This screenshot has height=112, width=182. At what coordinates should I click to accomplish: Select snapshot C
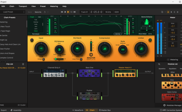pos(174,12)
